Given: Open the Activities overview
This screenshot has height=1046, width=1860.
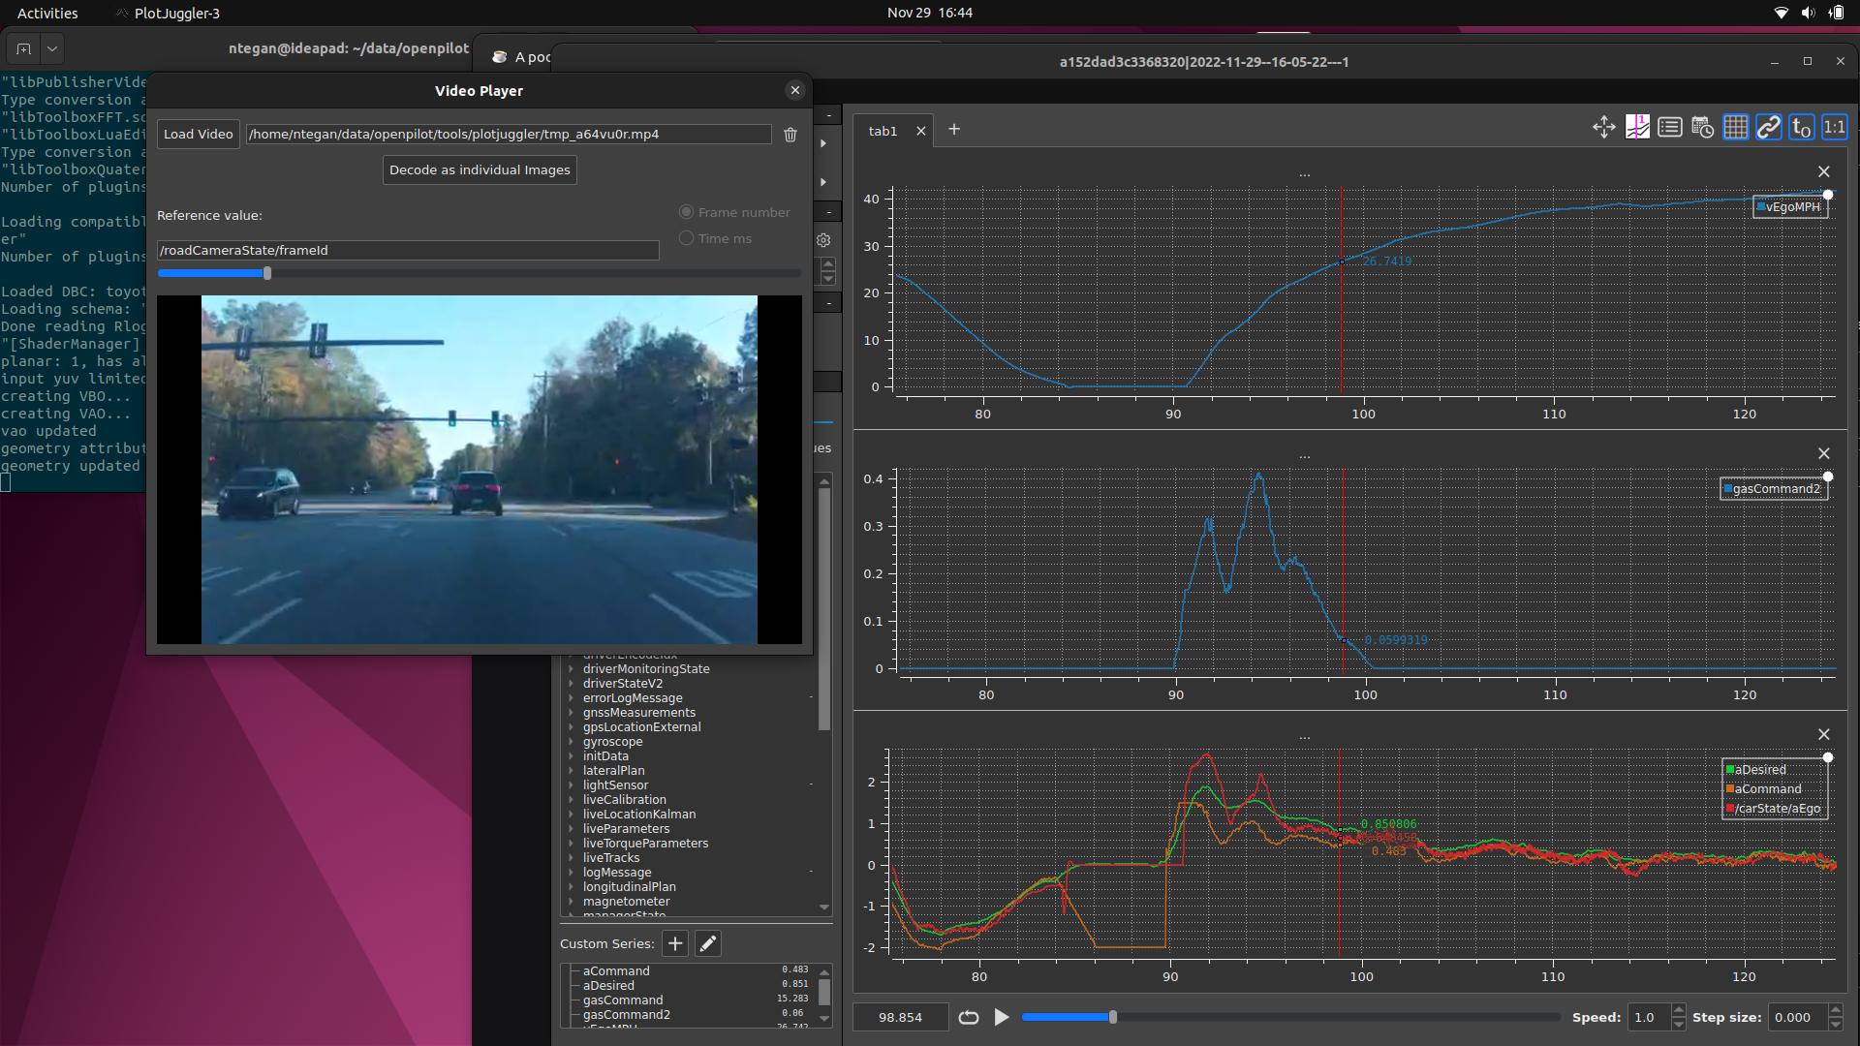Looking at the screenshot, I should pyautogui.click(x=47, y=13).
